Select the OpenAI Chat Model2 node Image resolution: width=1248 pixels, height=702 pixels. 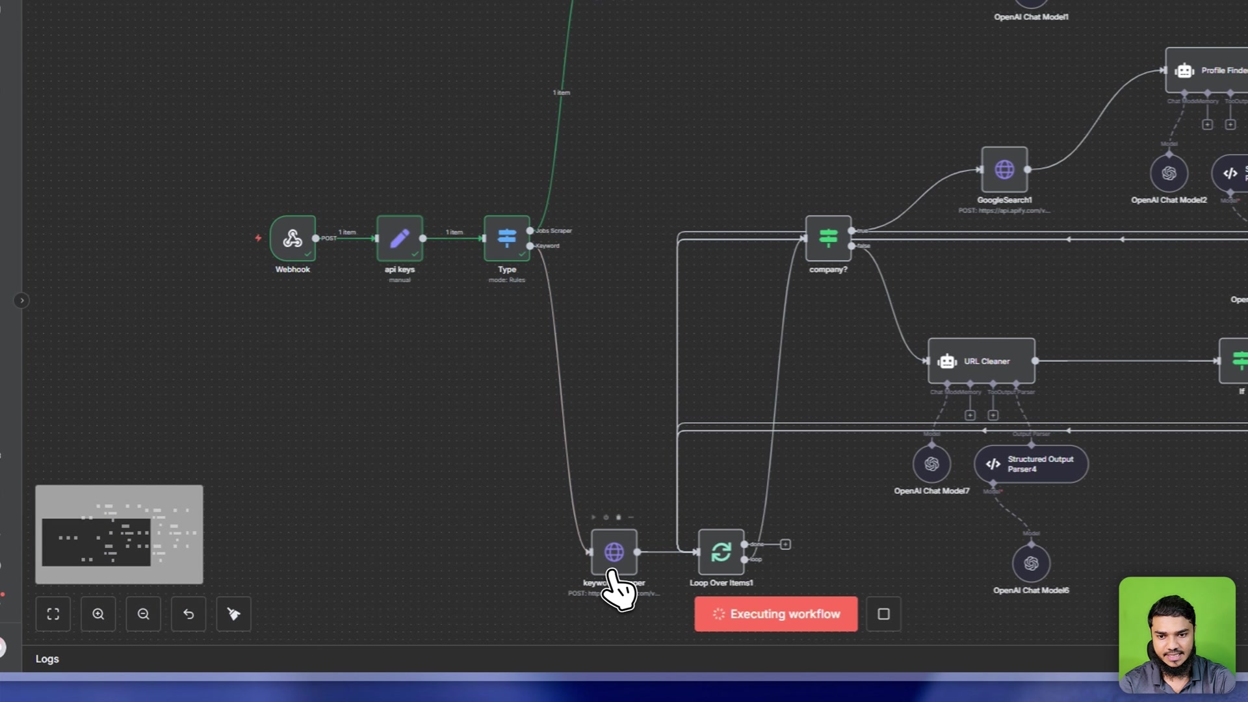tap(1169, 174)
